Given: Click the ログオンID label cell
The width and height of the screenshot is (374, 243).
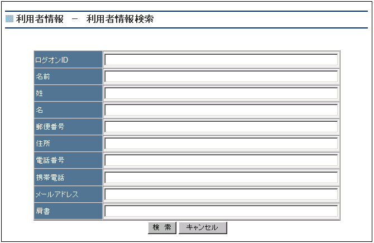Looking at the screenshot, I should click(x=68, y=60).
